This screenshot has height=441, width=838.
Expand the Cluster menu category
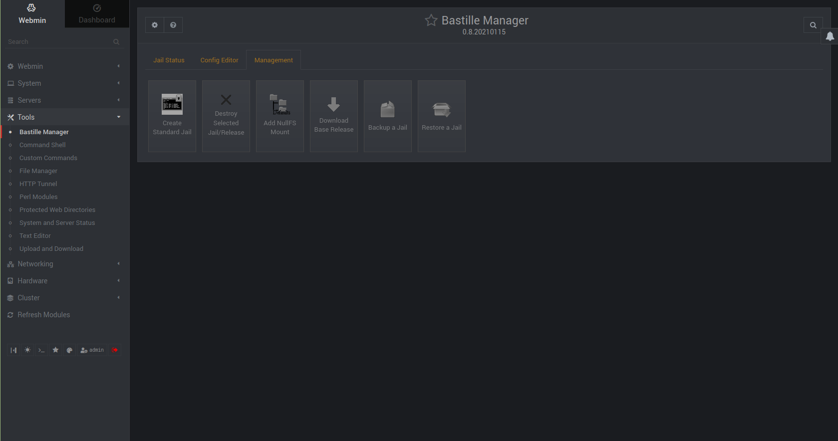click(x=64, y=298)
